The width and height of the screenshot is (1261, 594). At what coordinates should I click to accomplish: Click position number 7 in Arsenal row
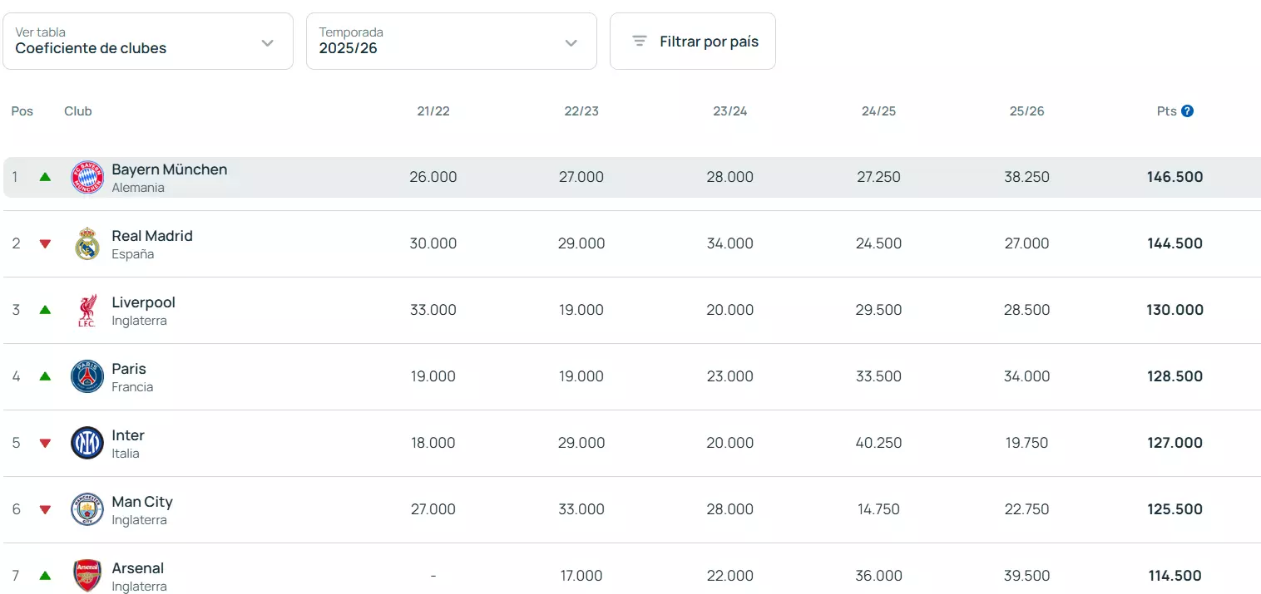coord(16,576)
